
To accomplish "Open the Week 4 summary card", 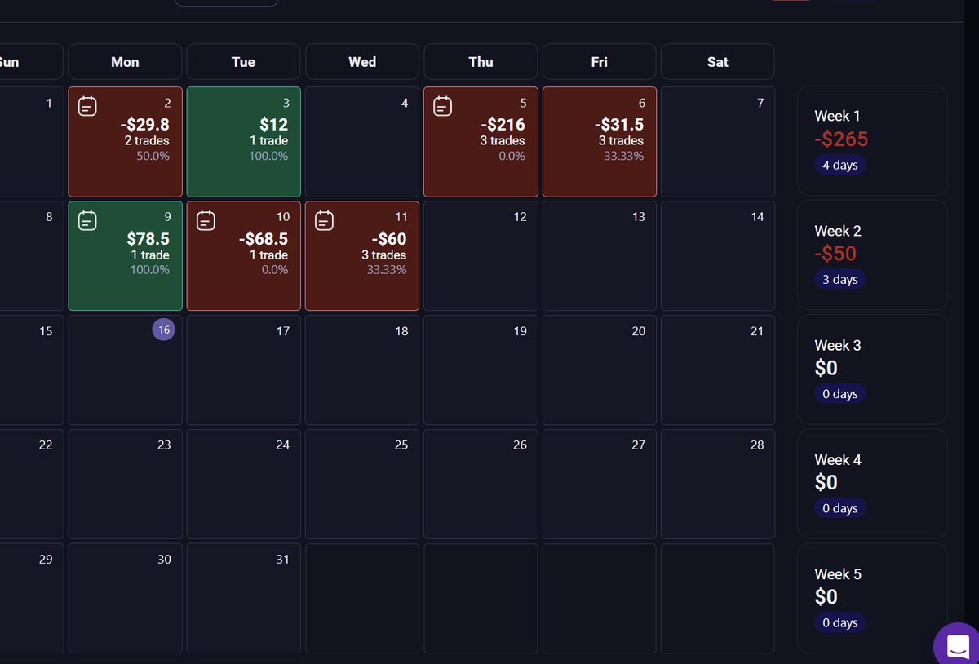I will pos(872,483).
